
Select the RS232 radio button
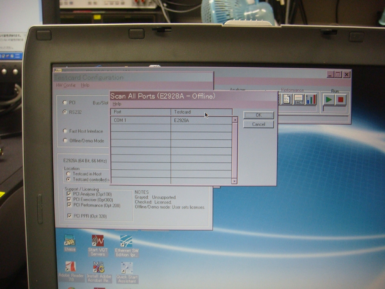65,112
